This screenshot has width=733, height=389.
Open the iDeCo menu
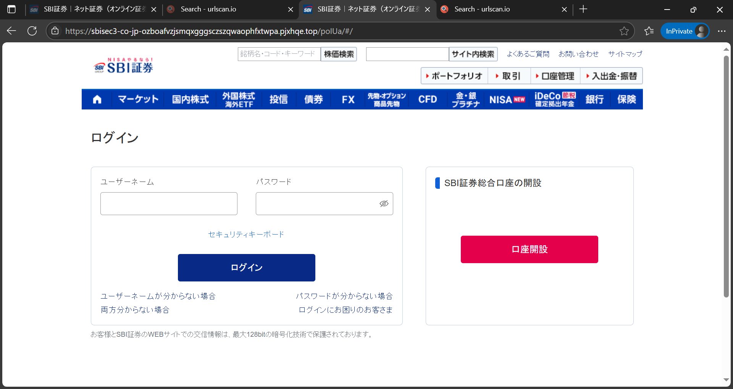tap(555, 100)
